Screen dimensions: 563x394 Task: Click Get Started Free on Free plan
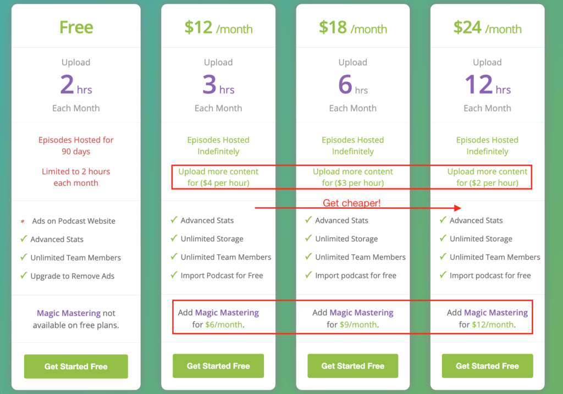point(76,367)
